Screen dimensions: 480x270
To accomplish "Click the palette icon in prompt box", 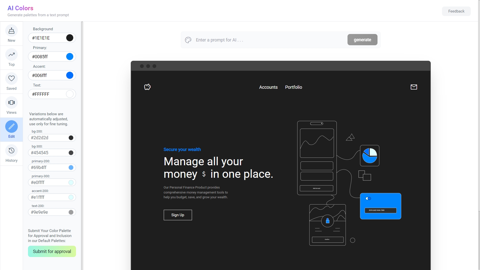I will [188, 40].
